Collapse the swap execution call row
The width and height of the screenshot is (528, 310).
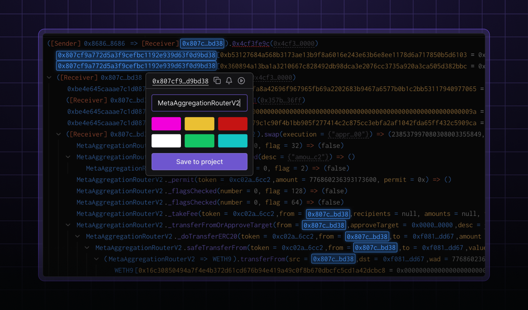tap(58, 134)
